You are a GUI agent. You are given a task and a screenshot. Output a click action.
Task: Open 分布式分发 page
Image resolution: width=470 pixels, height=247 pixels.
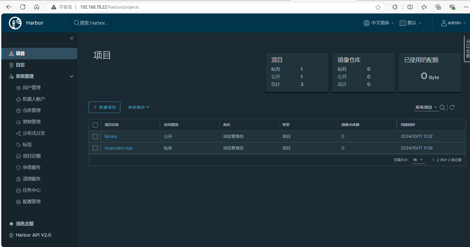point(34,133)
